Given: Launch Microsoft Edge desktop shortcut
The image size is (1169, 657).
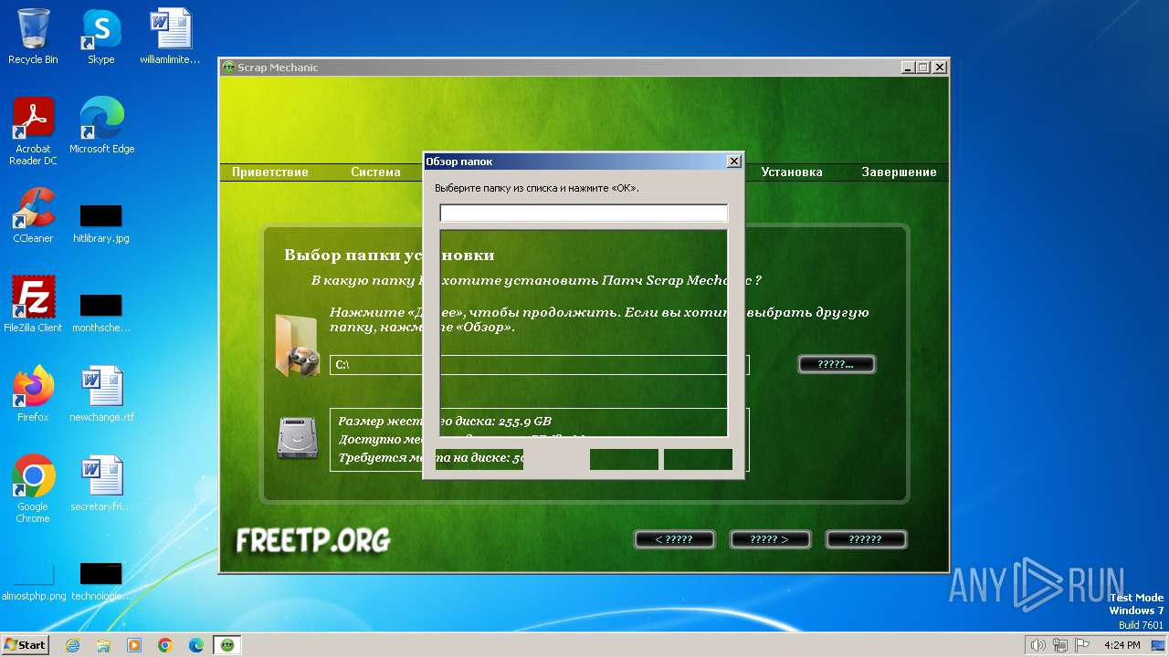Looking at the screenshot, I should coord(101,126).
